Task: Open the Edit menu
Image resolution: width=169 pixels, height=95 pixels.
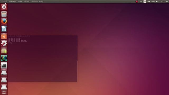Action: [x=15, y=2]
